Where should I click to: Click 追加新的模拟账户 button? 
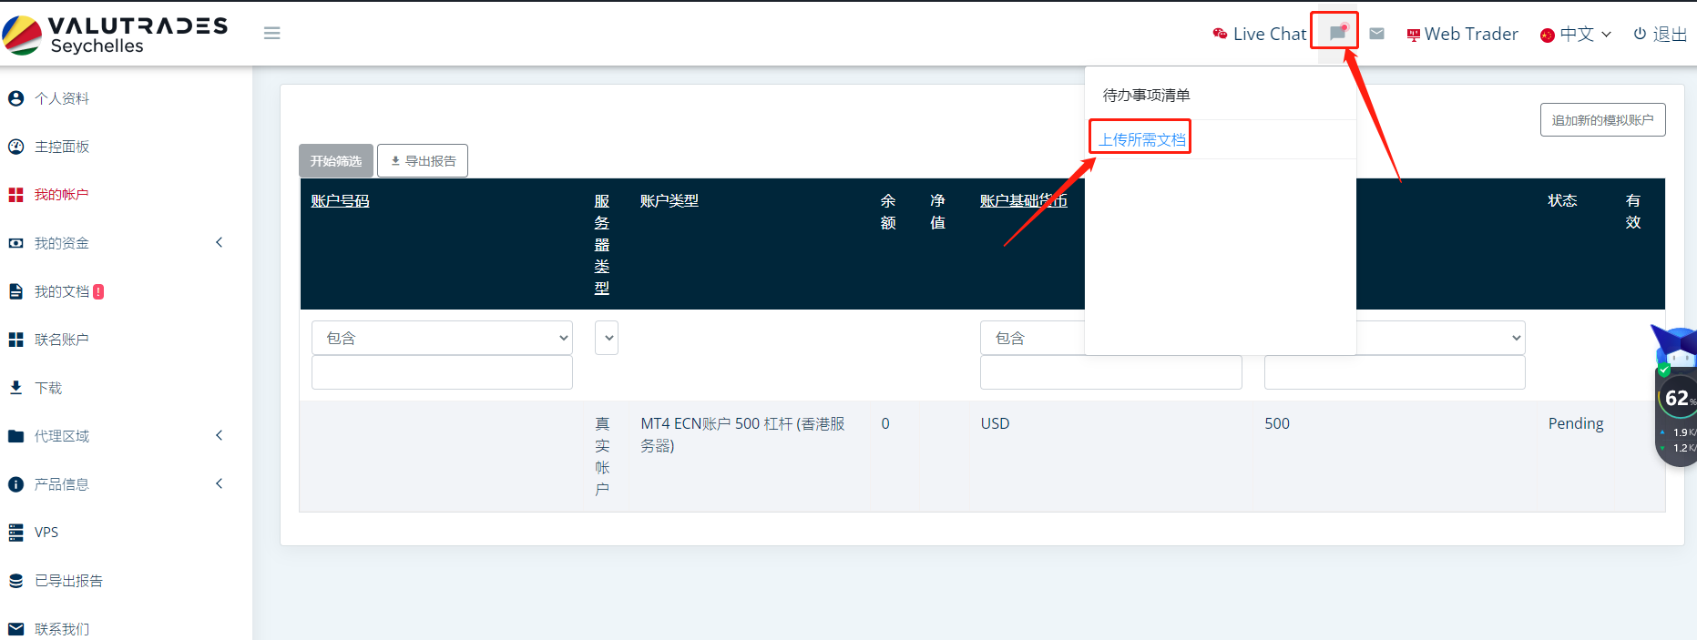pyautogui.click(x=1603, y=120)
